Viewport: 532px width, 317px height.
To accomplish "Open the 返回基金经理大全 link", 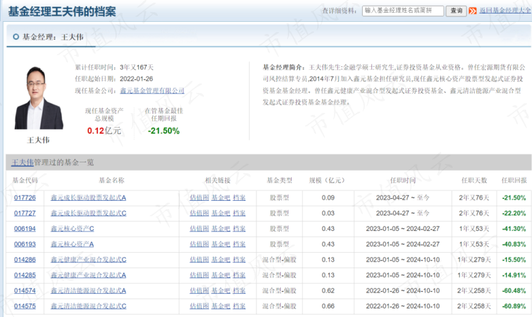I will click(505, 10).
